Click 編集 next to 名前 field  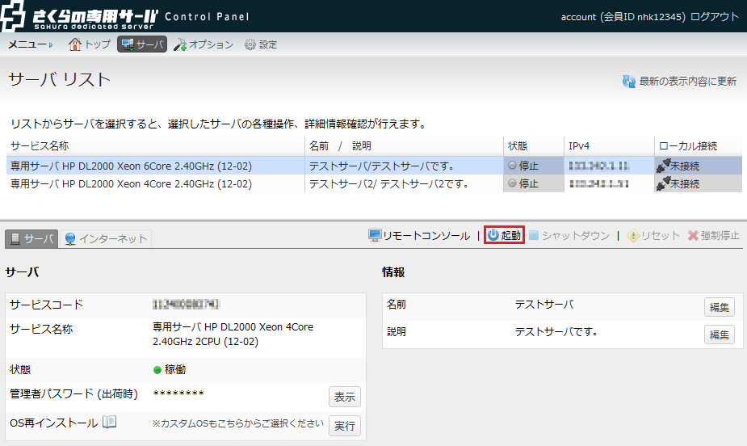click(719, 307)
